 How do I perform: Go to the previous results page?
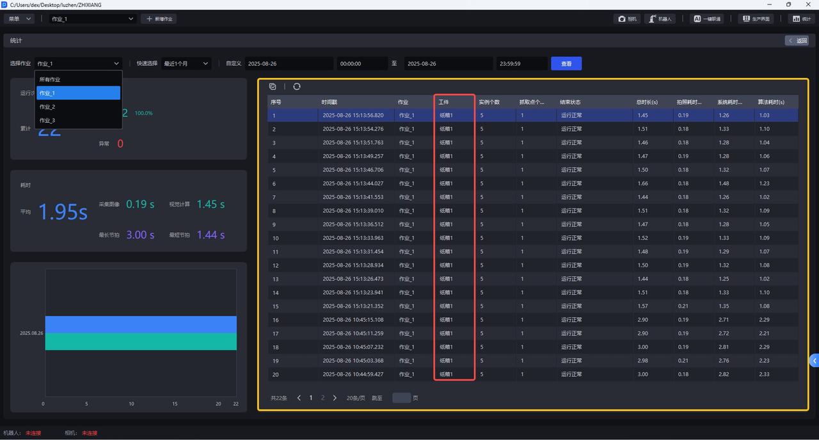point(299,398)
